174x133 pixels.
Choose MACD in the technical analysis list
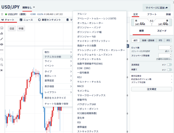(x=80, y=86)
